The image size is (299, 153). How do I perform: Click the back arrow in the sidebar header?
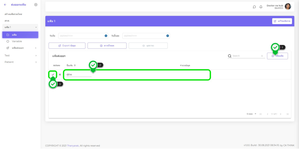[x=5, y=5]
